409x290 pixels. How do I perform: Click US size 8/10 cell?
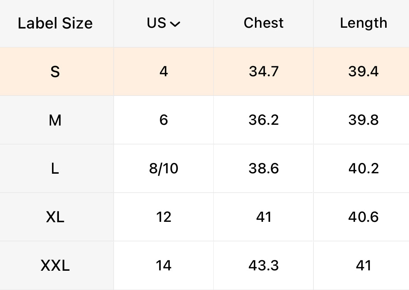click(164, 169)
